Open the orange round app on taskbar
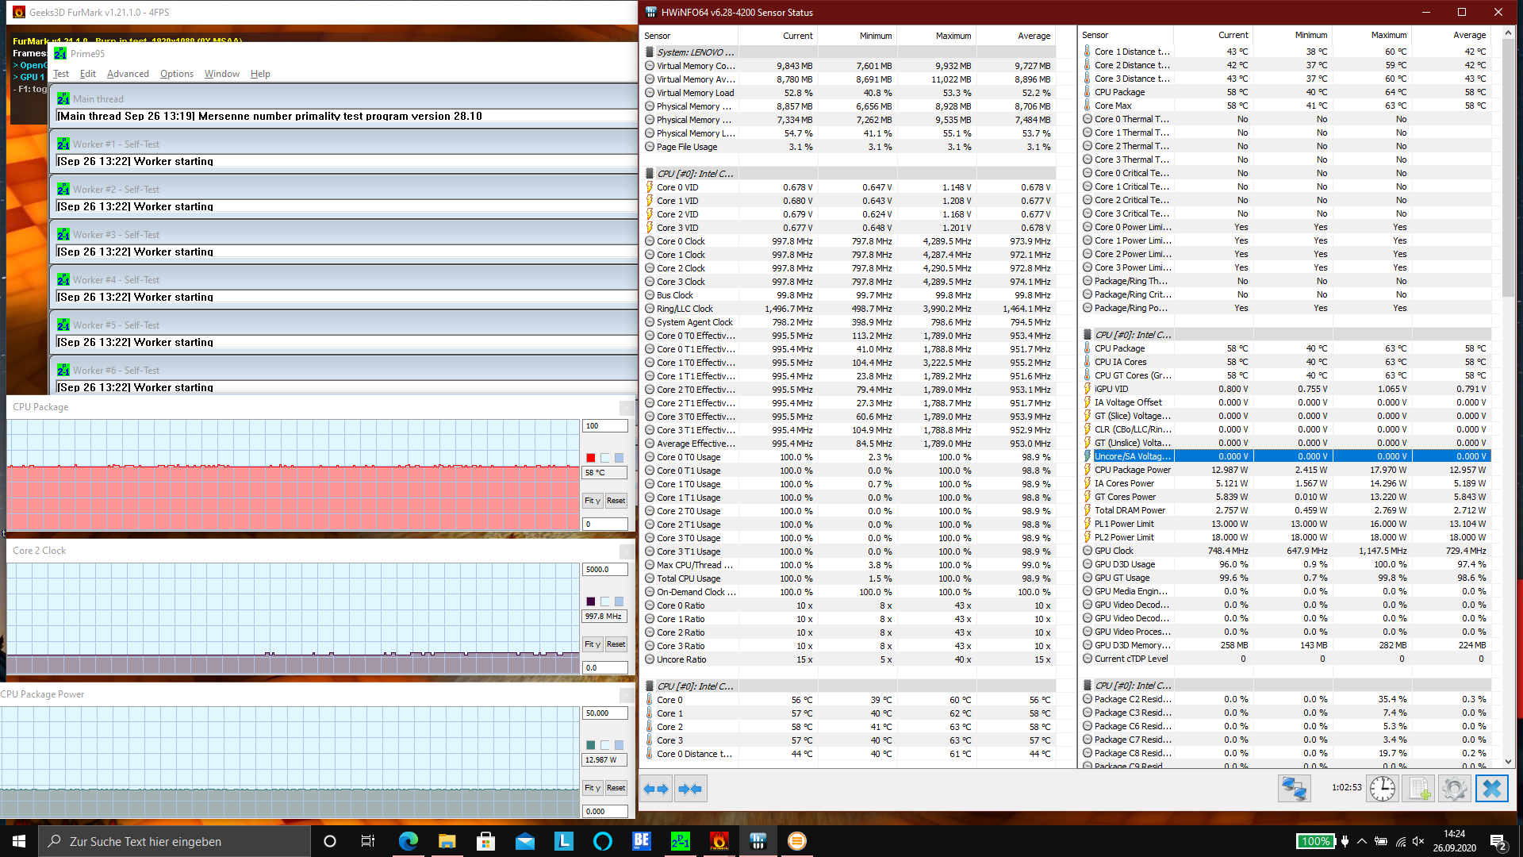Viewport: 1523px width, 857px height. point(797,841)
